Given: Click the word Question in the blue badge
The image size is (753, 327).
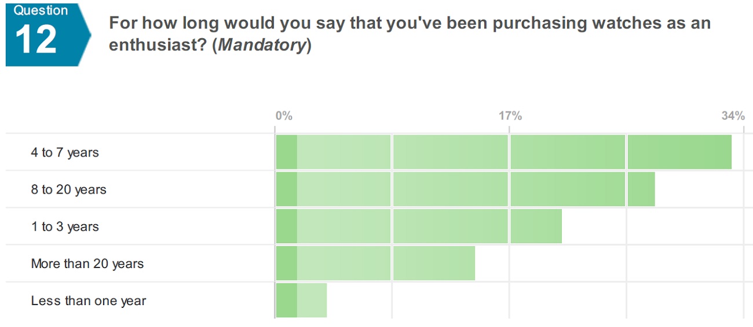Looking at the screenshot, I should (41, 10).
